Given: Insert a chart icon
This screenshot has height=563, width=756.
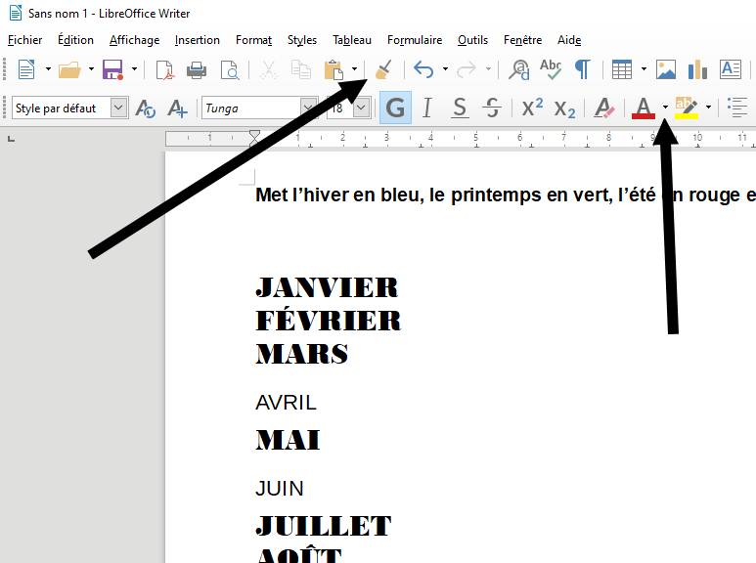Looking at the screenshot, I should (x=697, y=69).
